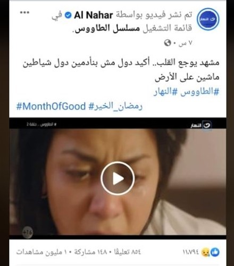This screenshot has height=266, width=234.
Task: Click the +16 age rating badge on video
Action: [x=28, y=232]
